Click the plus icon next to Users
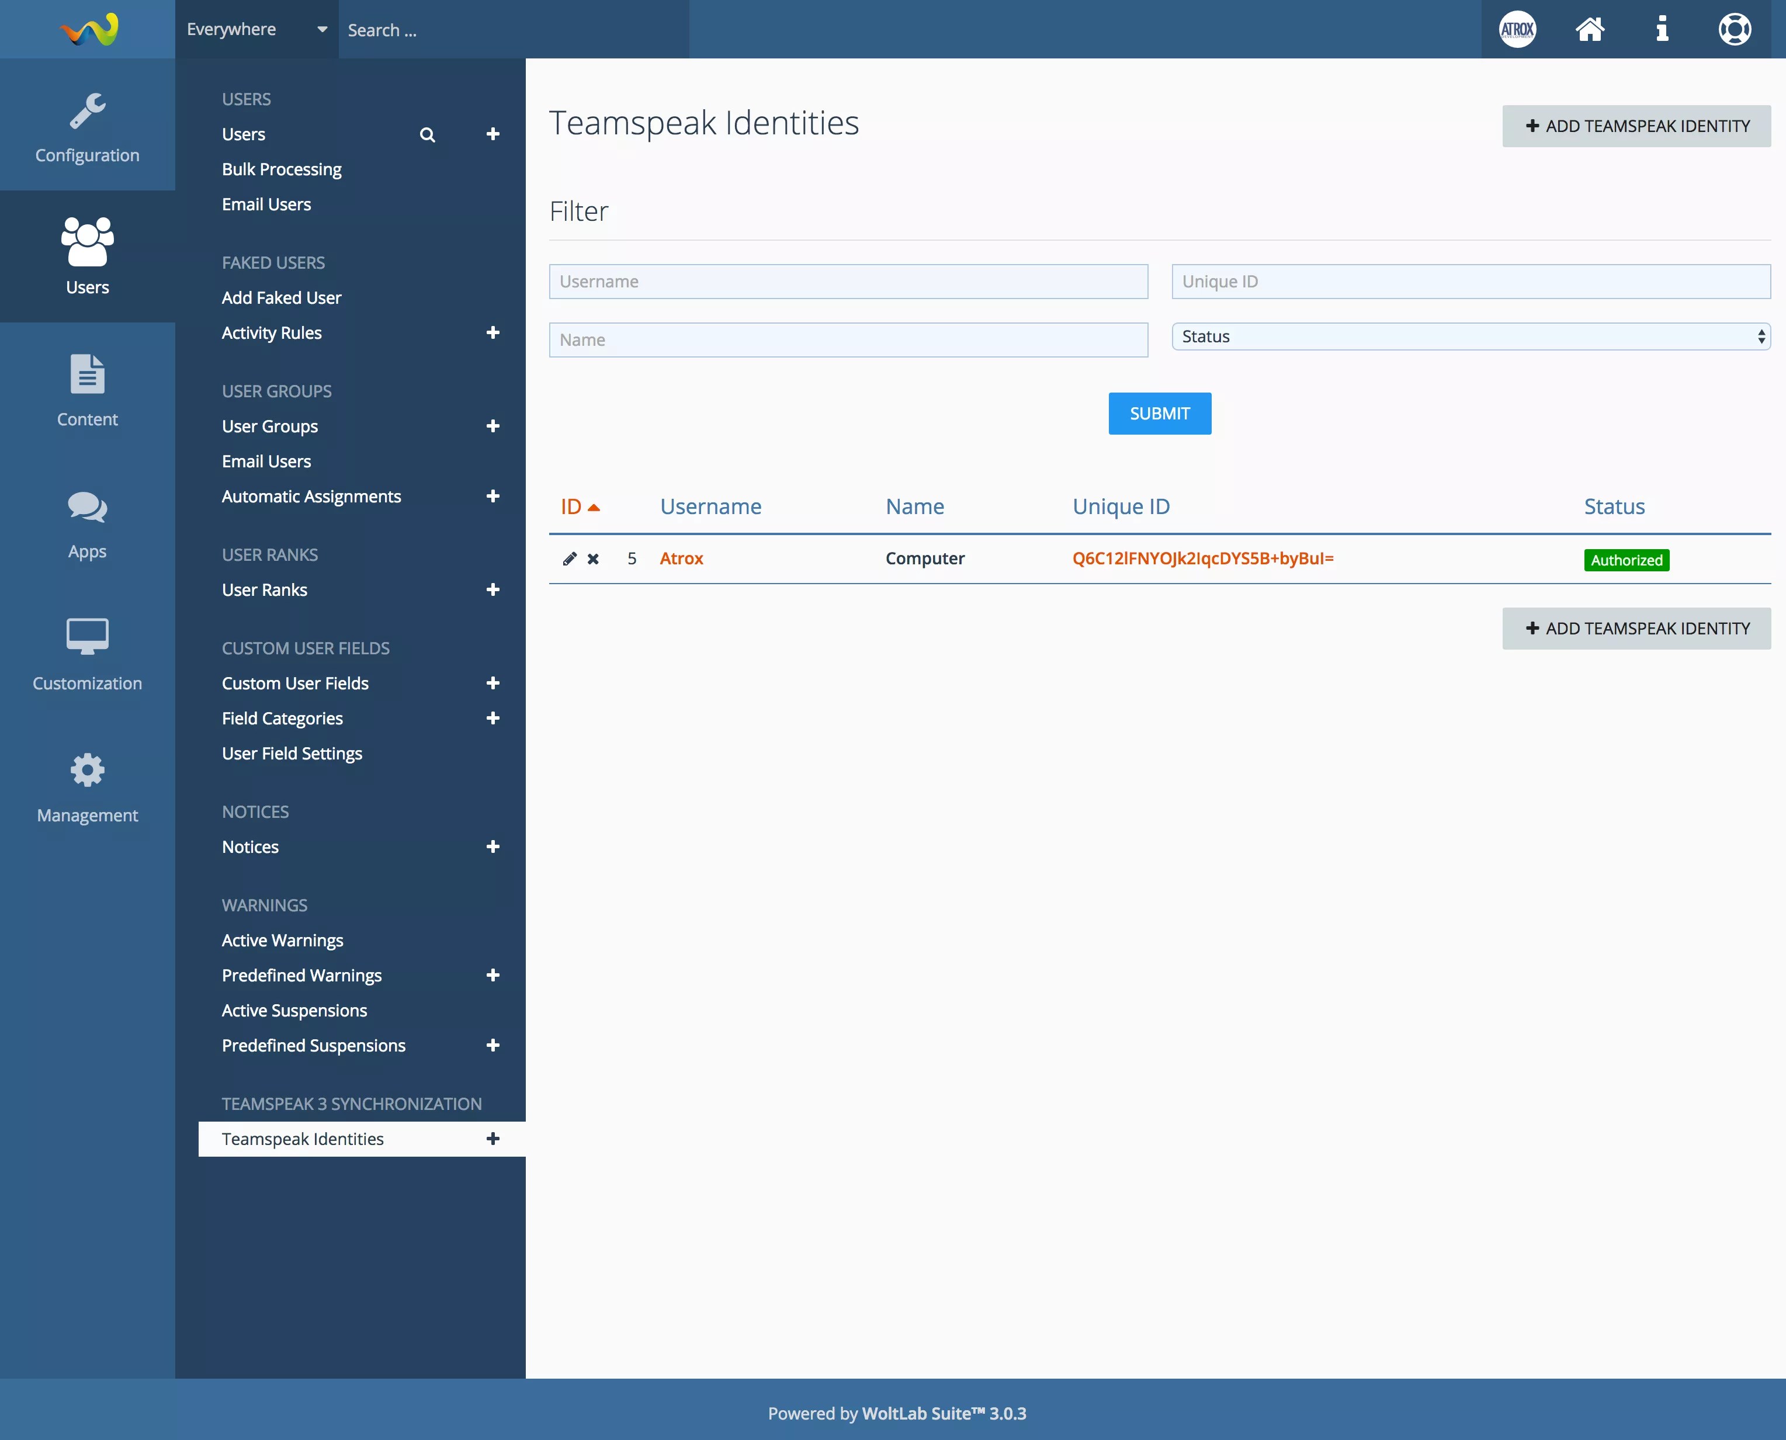Viewport: 1786px width, 1440px height. 493,134
